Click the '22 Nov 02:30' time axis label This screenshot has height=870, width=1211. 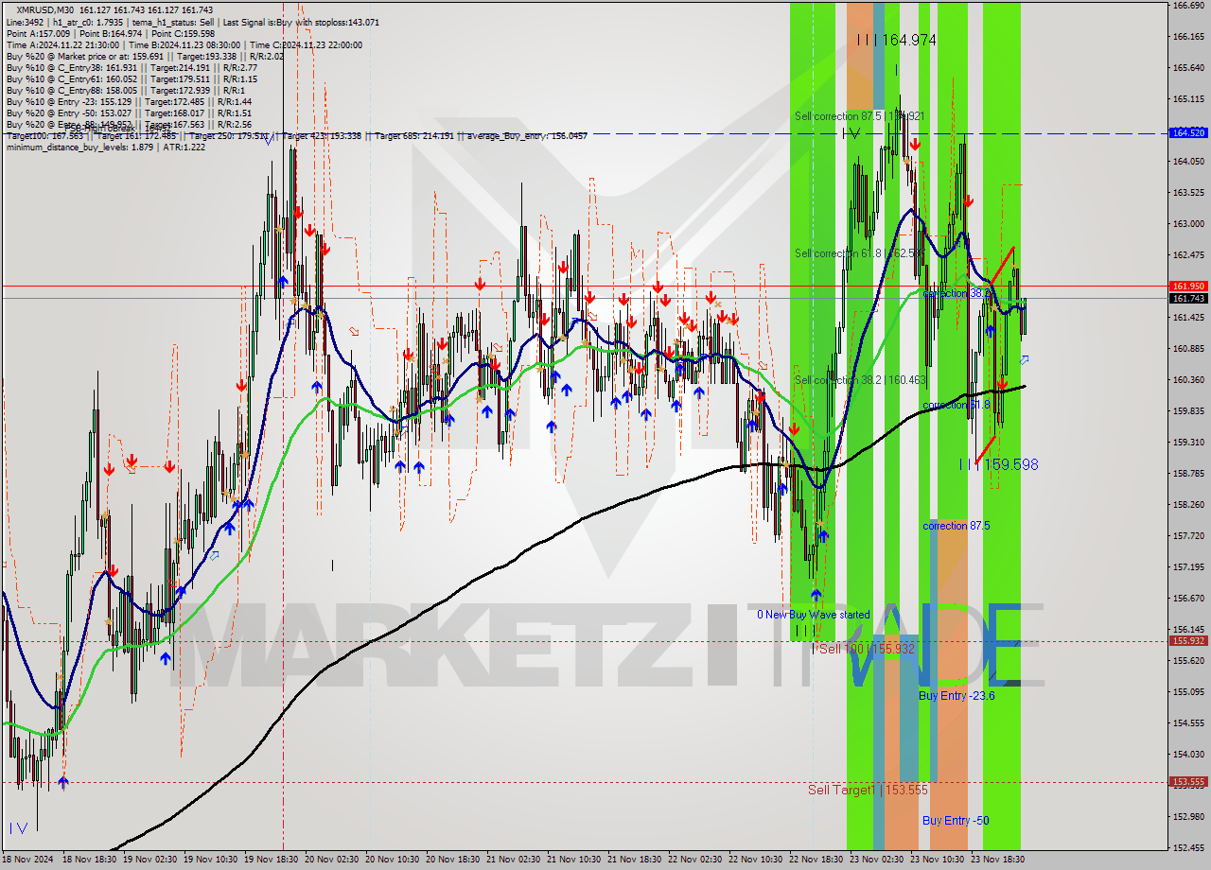pos(695,860)
